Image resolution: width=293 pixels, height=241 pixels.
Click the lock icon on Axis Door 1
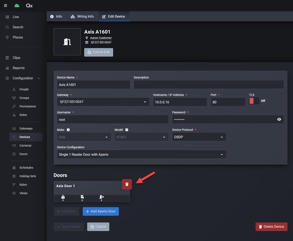point(63,197)
